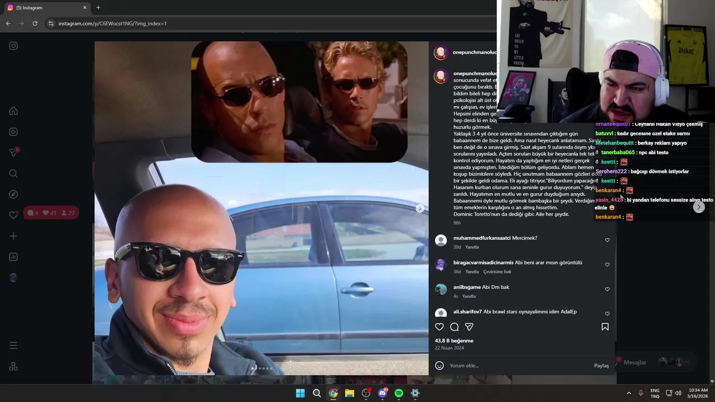Open onepunchmanoluc profile from the post header
This screenshot has height=402, width=715.
click(474, 52)
